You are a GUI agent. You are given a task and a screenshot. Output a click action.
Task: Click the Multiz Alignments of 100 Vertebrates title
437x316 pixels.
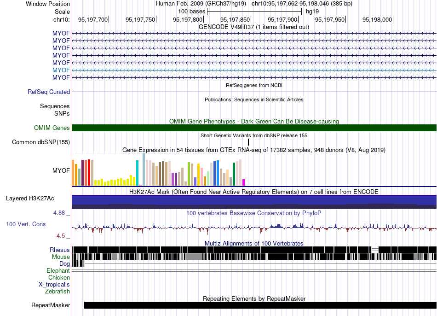coord(254,243)
